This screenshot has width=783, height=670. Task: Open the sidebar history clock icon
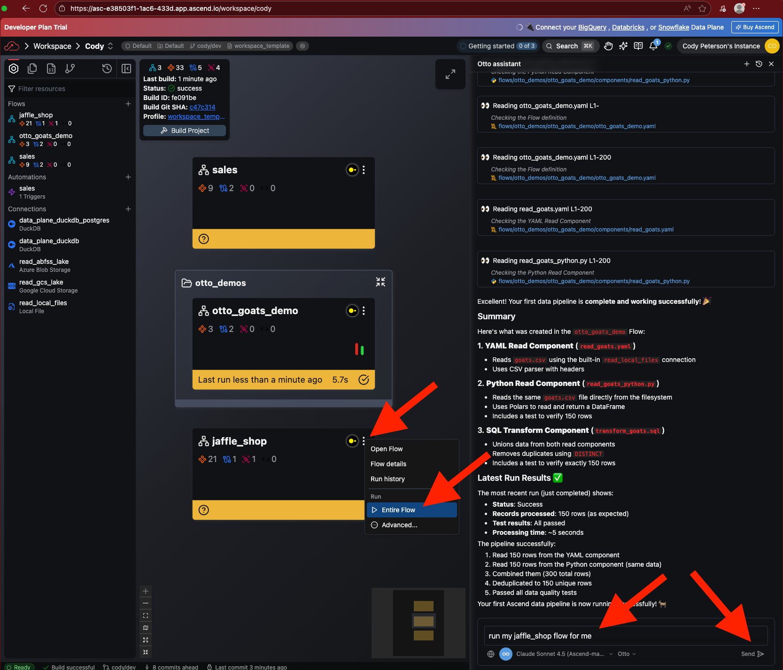[107, 69]
